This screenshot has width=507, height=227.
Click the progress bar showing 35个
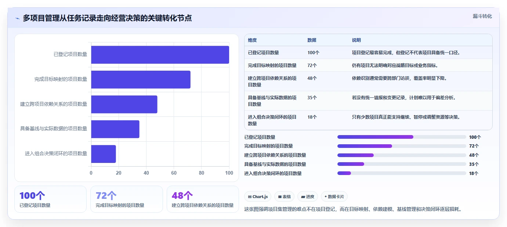coord(402,164)
